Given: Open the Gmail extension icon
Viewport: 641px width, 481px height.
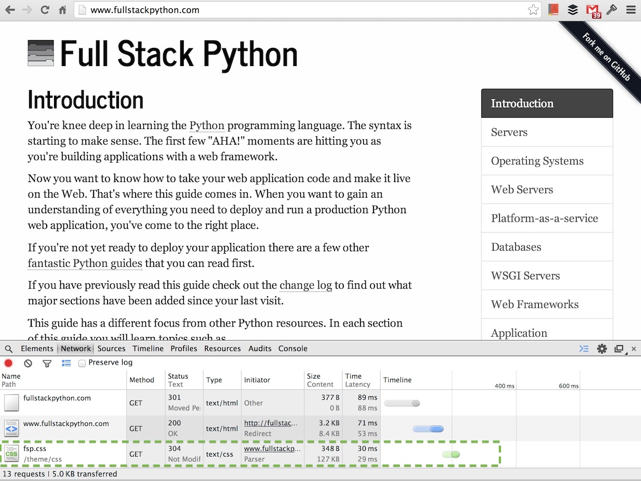Looking at the screenshot, I should [x=592, y=9].
